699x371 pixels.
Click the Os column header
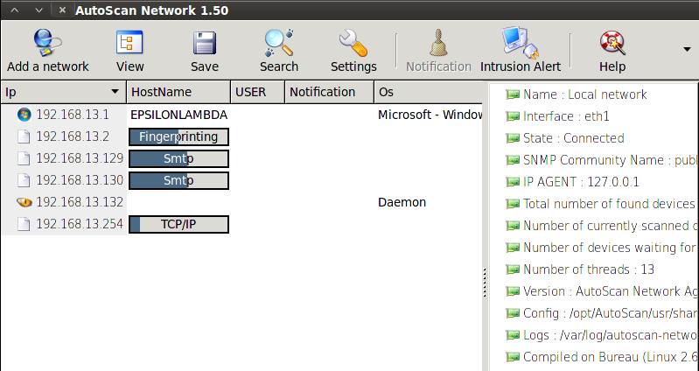[427, 92]
